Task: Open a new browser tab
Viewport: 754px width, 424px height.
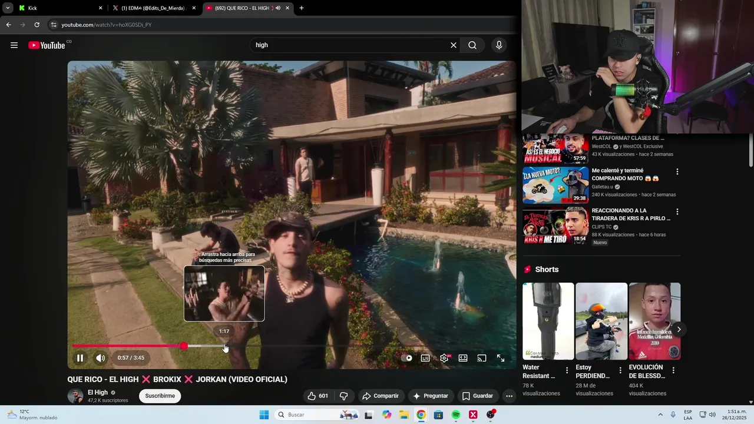Action: [302, 8]
